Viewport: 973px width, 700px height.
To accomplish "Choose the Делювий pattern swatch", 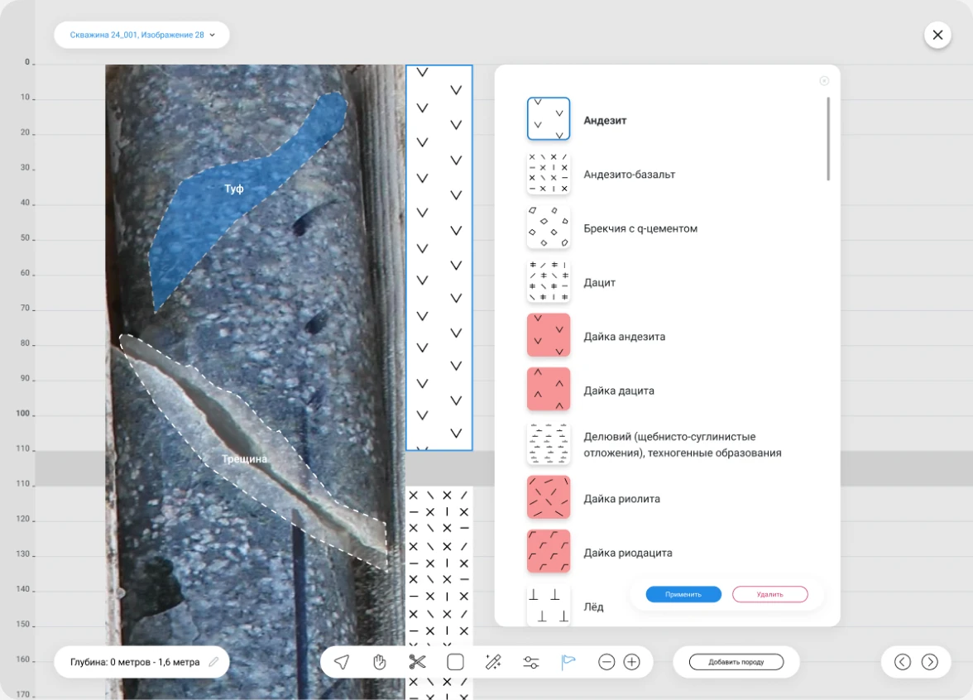I will (549, 443).
